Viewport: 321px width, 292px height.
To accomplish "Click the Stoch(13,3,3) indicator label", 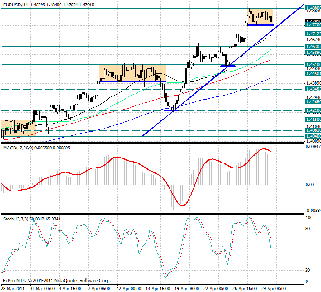I will click(x=15, y=219).
